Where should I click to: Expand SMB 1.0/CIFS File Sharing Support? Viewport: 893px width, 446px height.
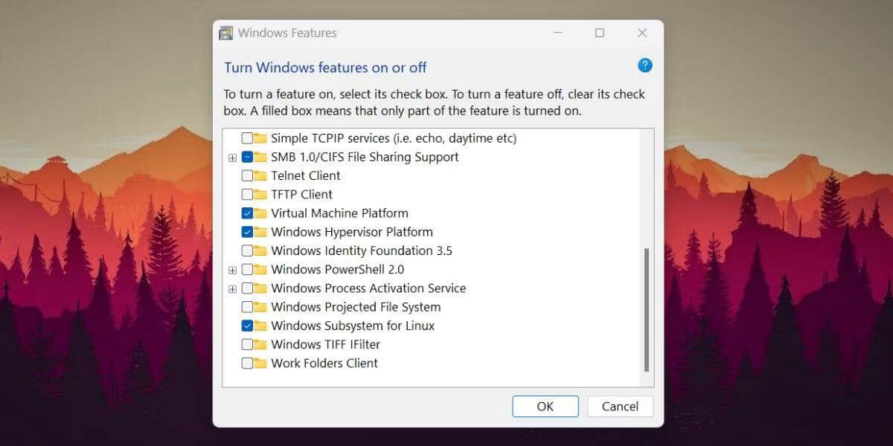pos(232,157)
